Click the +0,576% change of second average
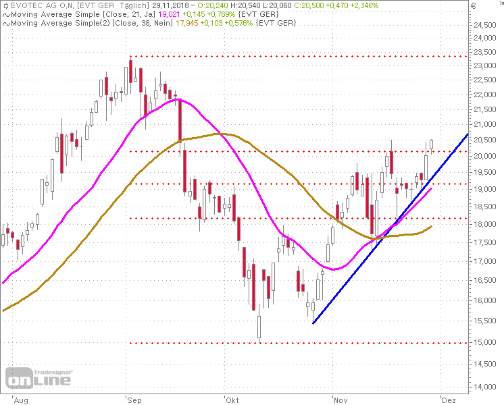 (238, 23)
